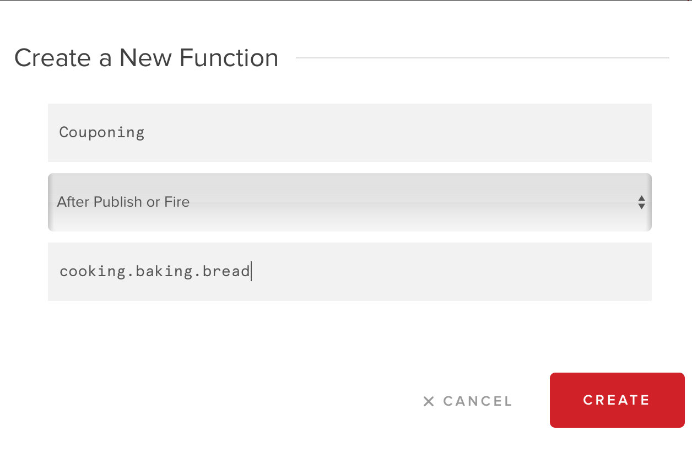Click the word Fire in event dropdown

tap(177, 202)
